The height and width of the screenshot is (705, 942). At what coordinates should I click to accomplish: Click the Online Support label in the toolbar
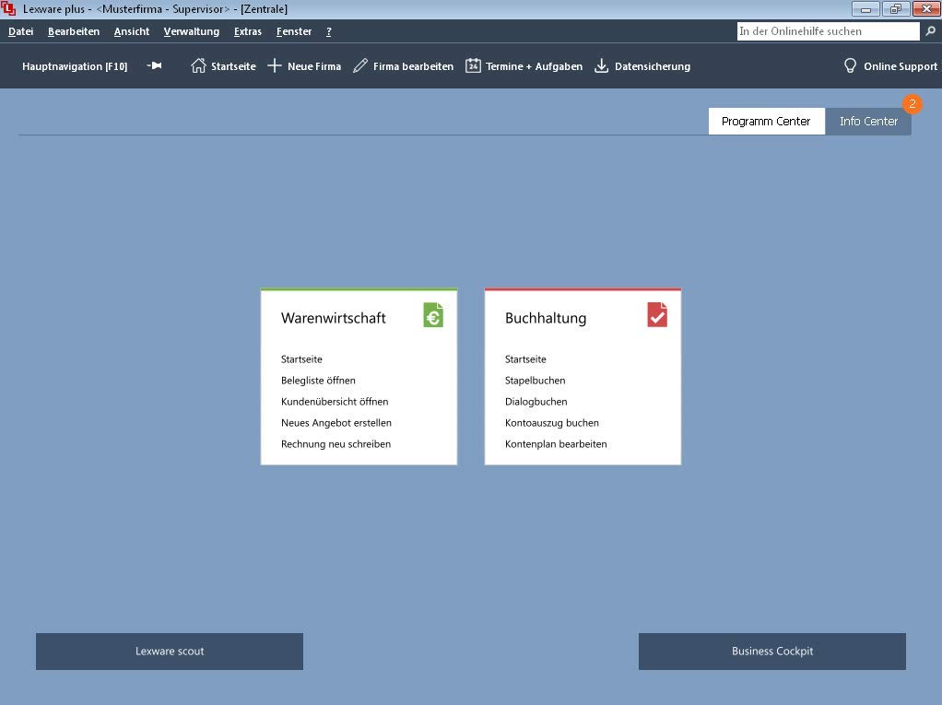(x=901, y=66)
